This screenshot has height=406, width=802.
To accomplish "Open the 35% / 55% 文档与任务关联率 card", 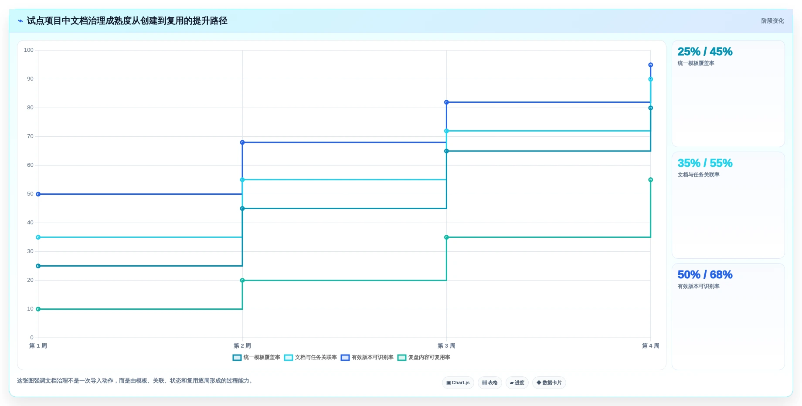I will click(x=728, y=205).
